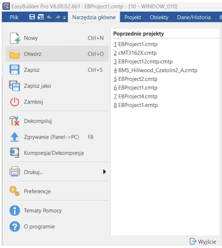Image resolution: width=222 pixels, height=248 pixels.
Task: Open recent project 8 EBProject1.emtp
Action: (136, 105)
